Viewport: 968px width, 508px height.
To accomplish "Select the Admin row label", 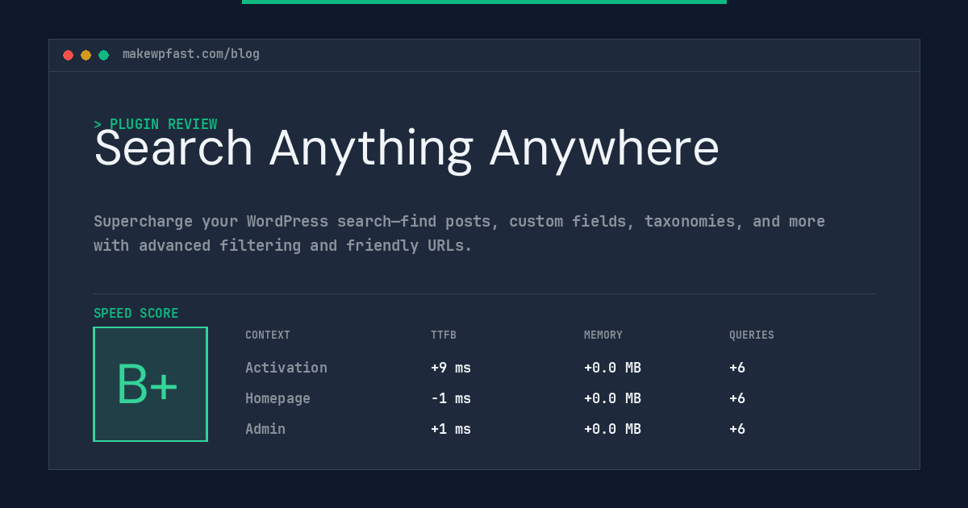I will 265,429.
